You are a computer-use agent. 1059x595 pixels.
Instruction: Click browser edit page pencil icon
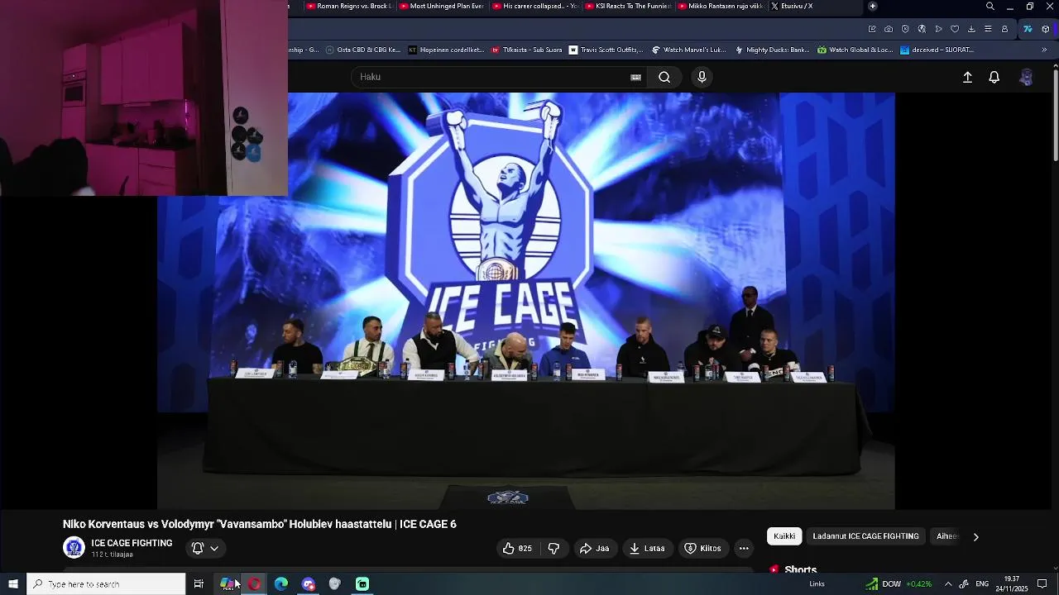pos(872,29)
